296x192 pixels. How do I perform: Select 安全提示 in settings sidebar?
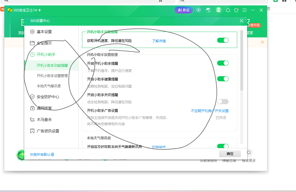click(x=44, y=43)
